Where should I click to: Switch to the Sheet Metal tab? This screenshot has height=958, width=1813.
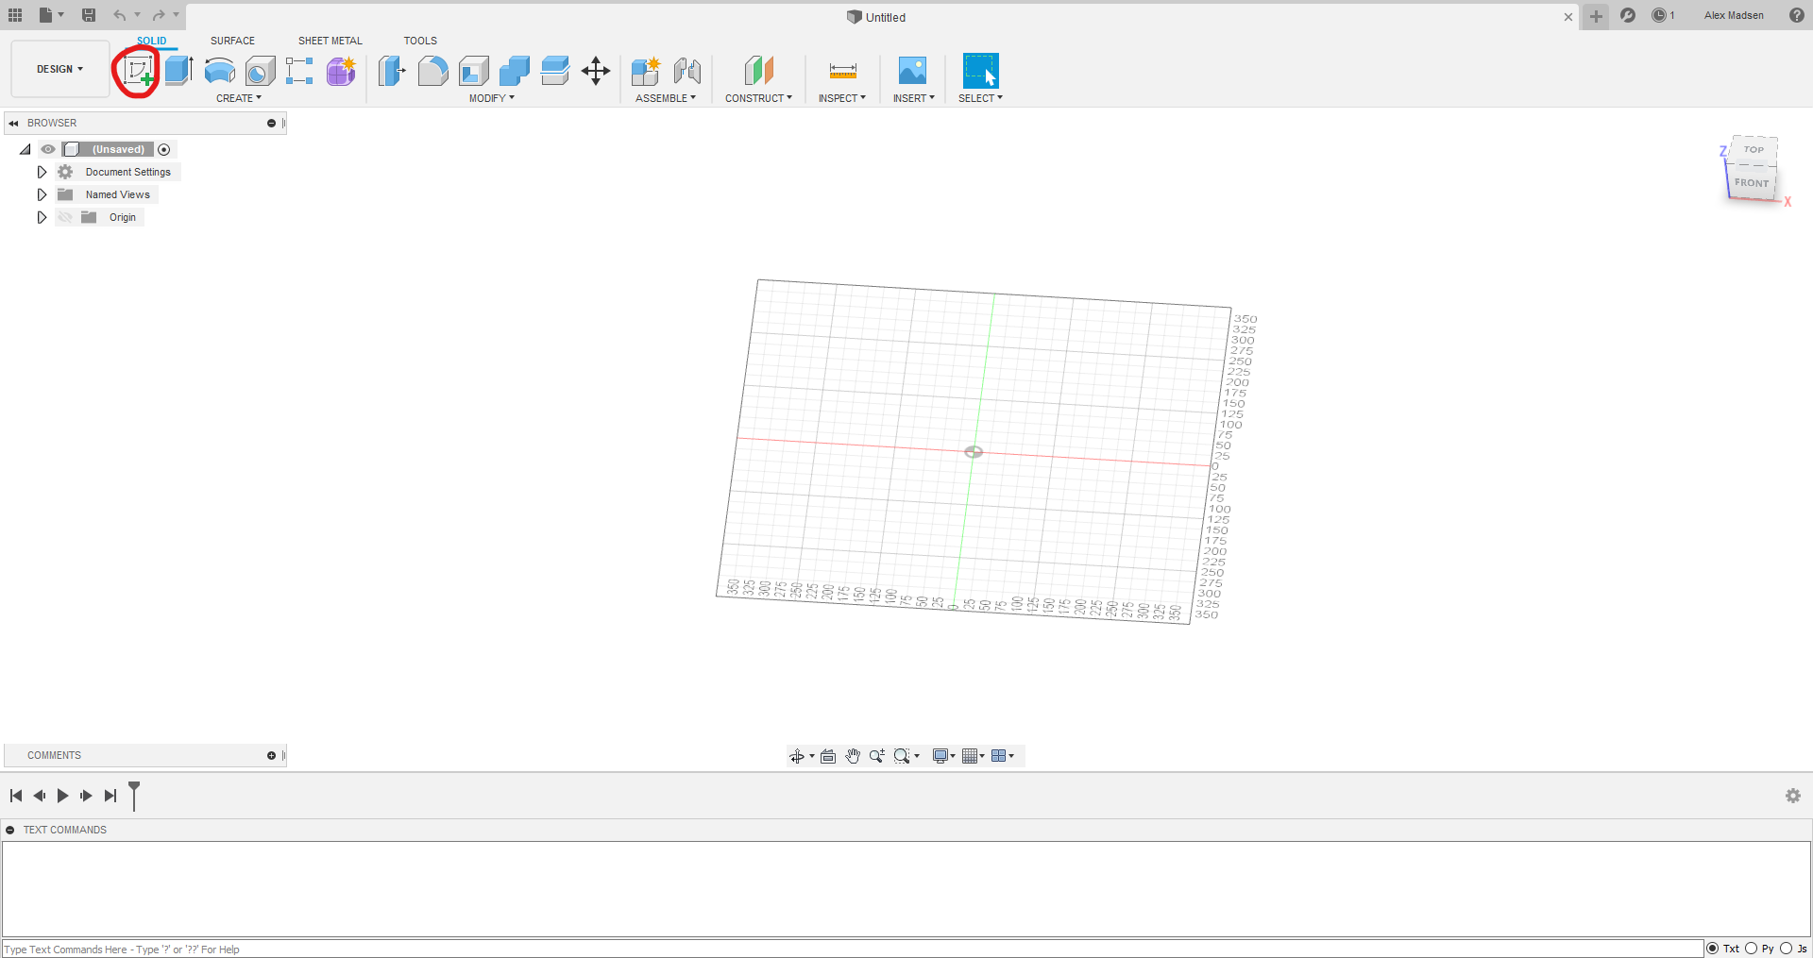click(x=330, y=41)
